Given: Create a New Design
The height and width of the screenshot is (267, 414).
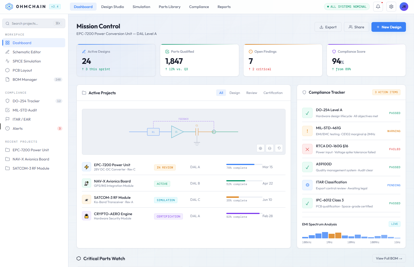Looking at the screenshot, I should point(389,27).
